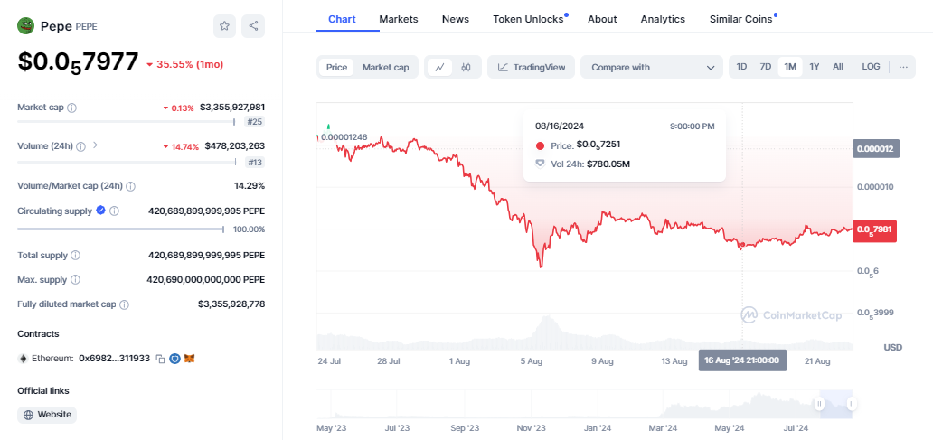Open the Chart tab
This screenshot has width=933, height=440.
tap(342, 19)
